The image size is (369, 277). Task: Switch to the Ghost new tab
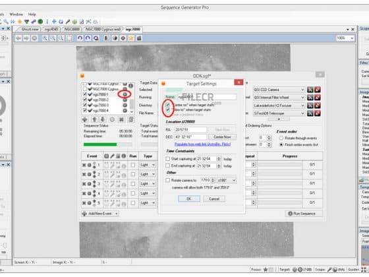coord(30,30)
